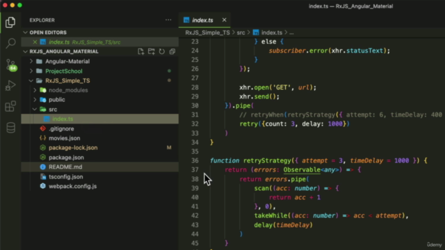Open movies.json file
The image size is (445, 250).
pos(64,138)
